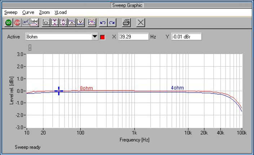Click the horizontal zoom icon
The height and width of the screenshot is (155, 254).
(x=55, y=22)
